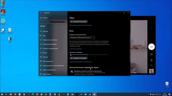Open the input device dropdown Микрофон
The image size is (172, 96).
coord(82,37)
